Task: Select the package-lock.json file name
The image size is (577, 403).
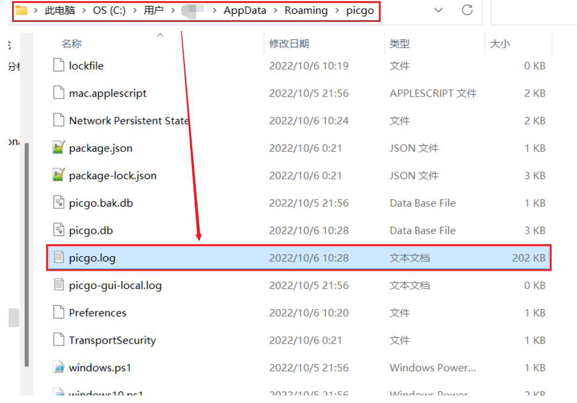Action: pyautogui.click(x=113, y=176)
